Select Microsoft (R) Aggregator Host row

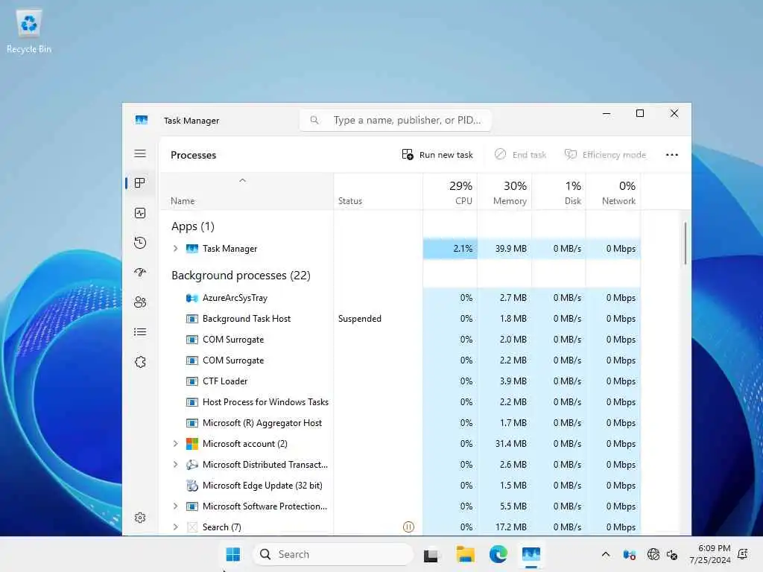[400, 423]
